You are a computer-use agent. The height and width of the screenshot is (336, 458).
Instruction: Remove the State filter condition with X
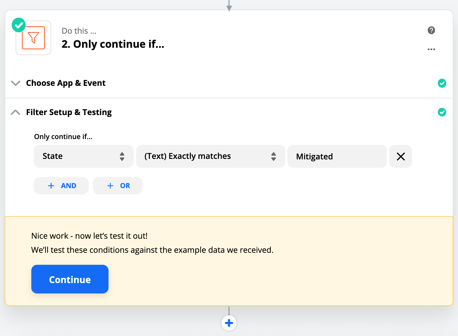coord(401,156)
